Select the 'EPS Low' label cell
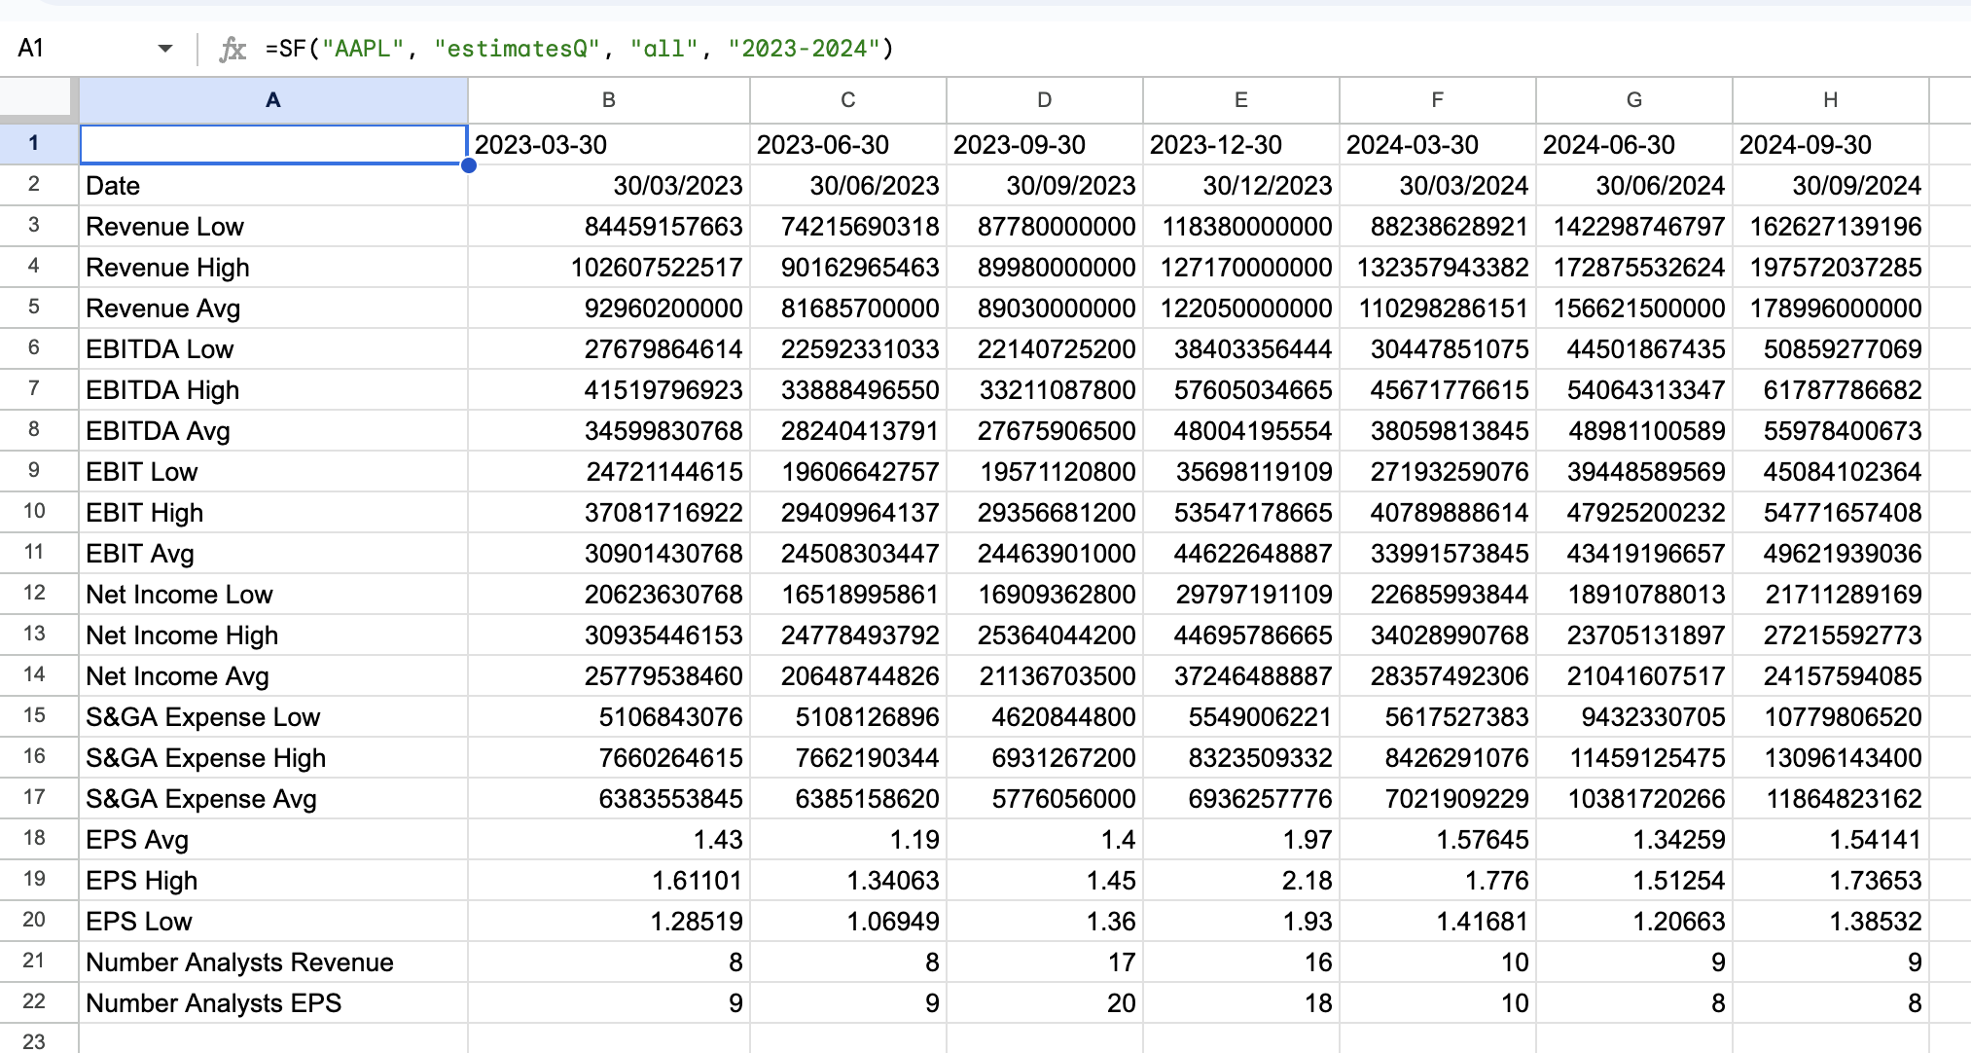 273,921
